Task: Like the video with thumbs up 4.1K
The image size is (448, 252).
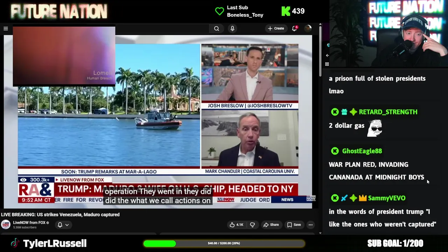Action: (x=236, y=225)
